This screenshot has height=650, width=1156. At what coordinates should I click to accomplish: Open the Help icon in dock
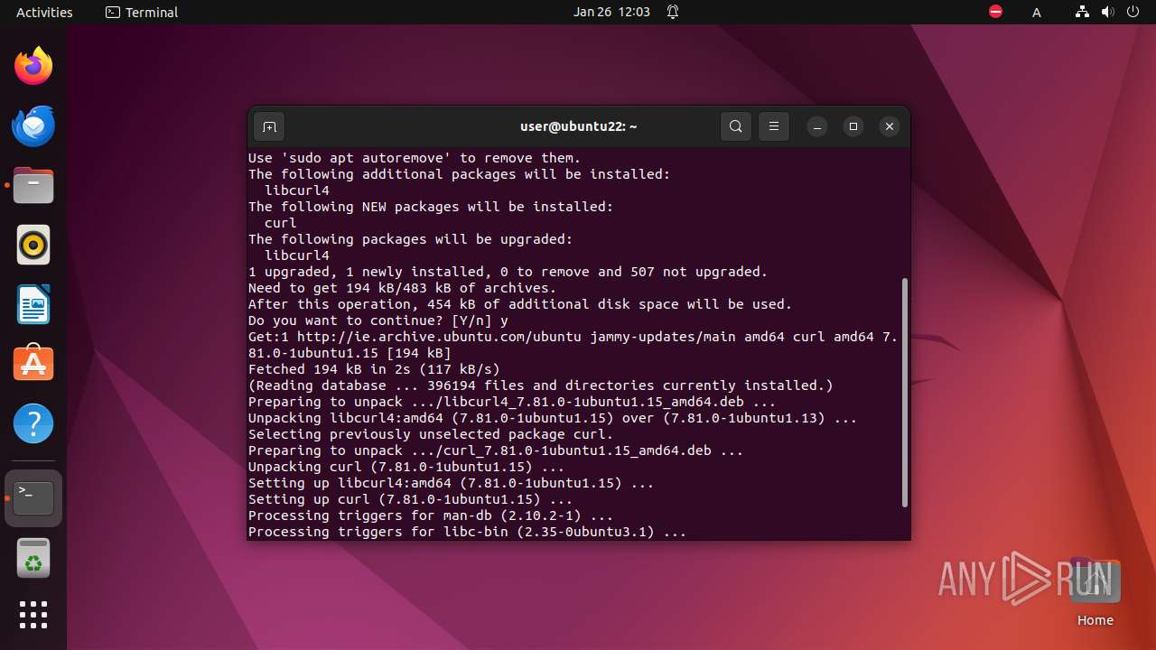coord(33,423)
